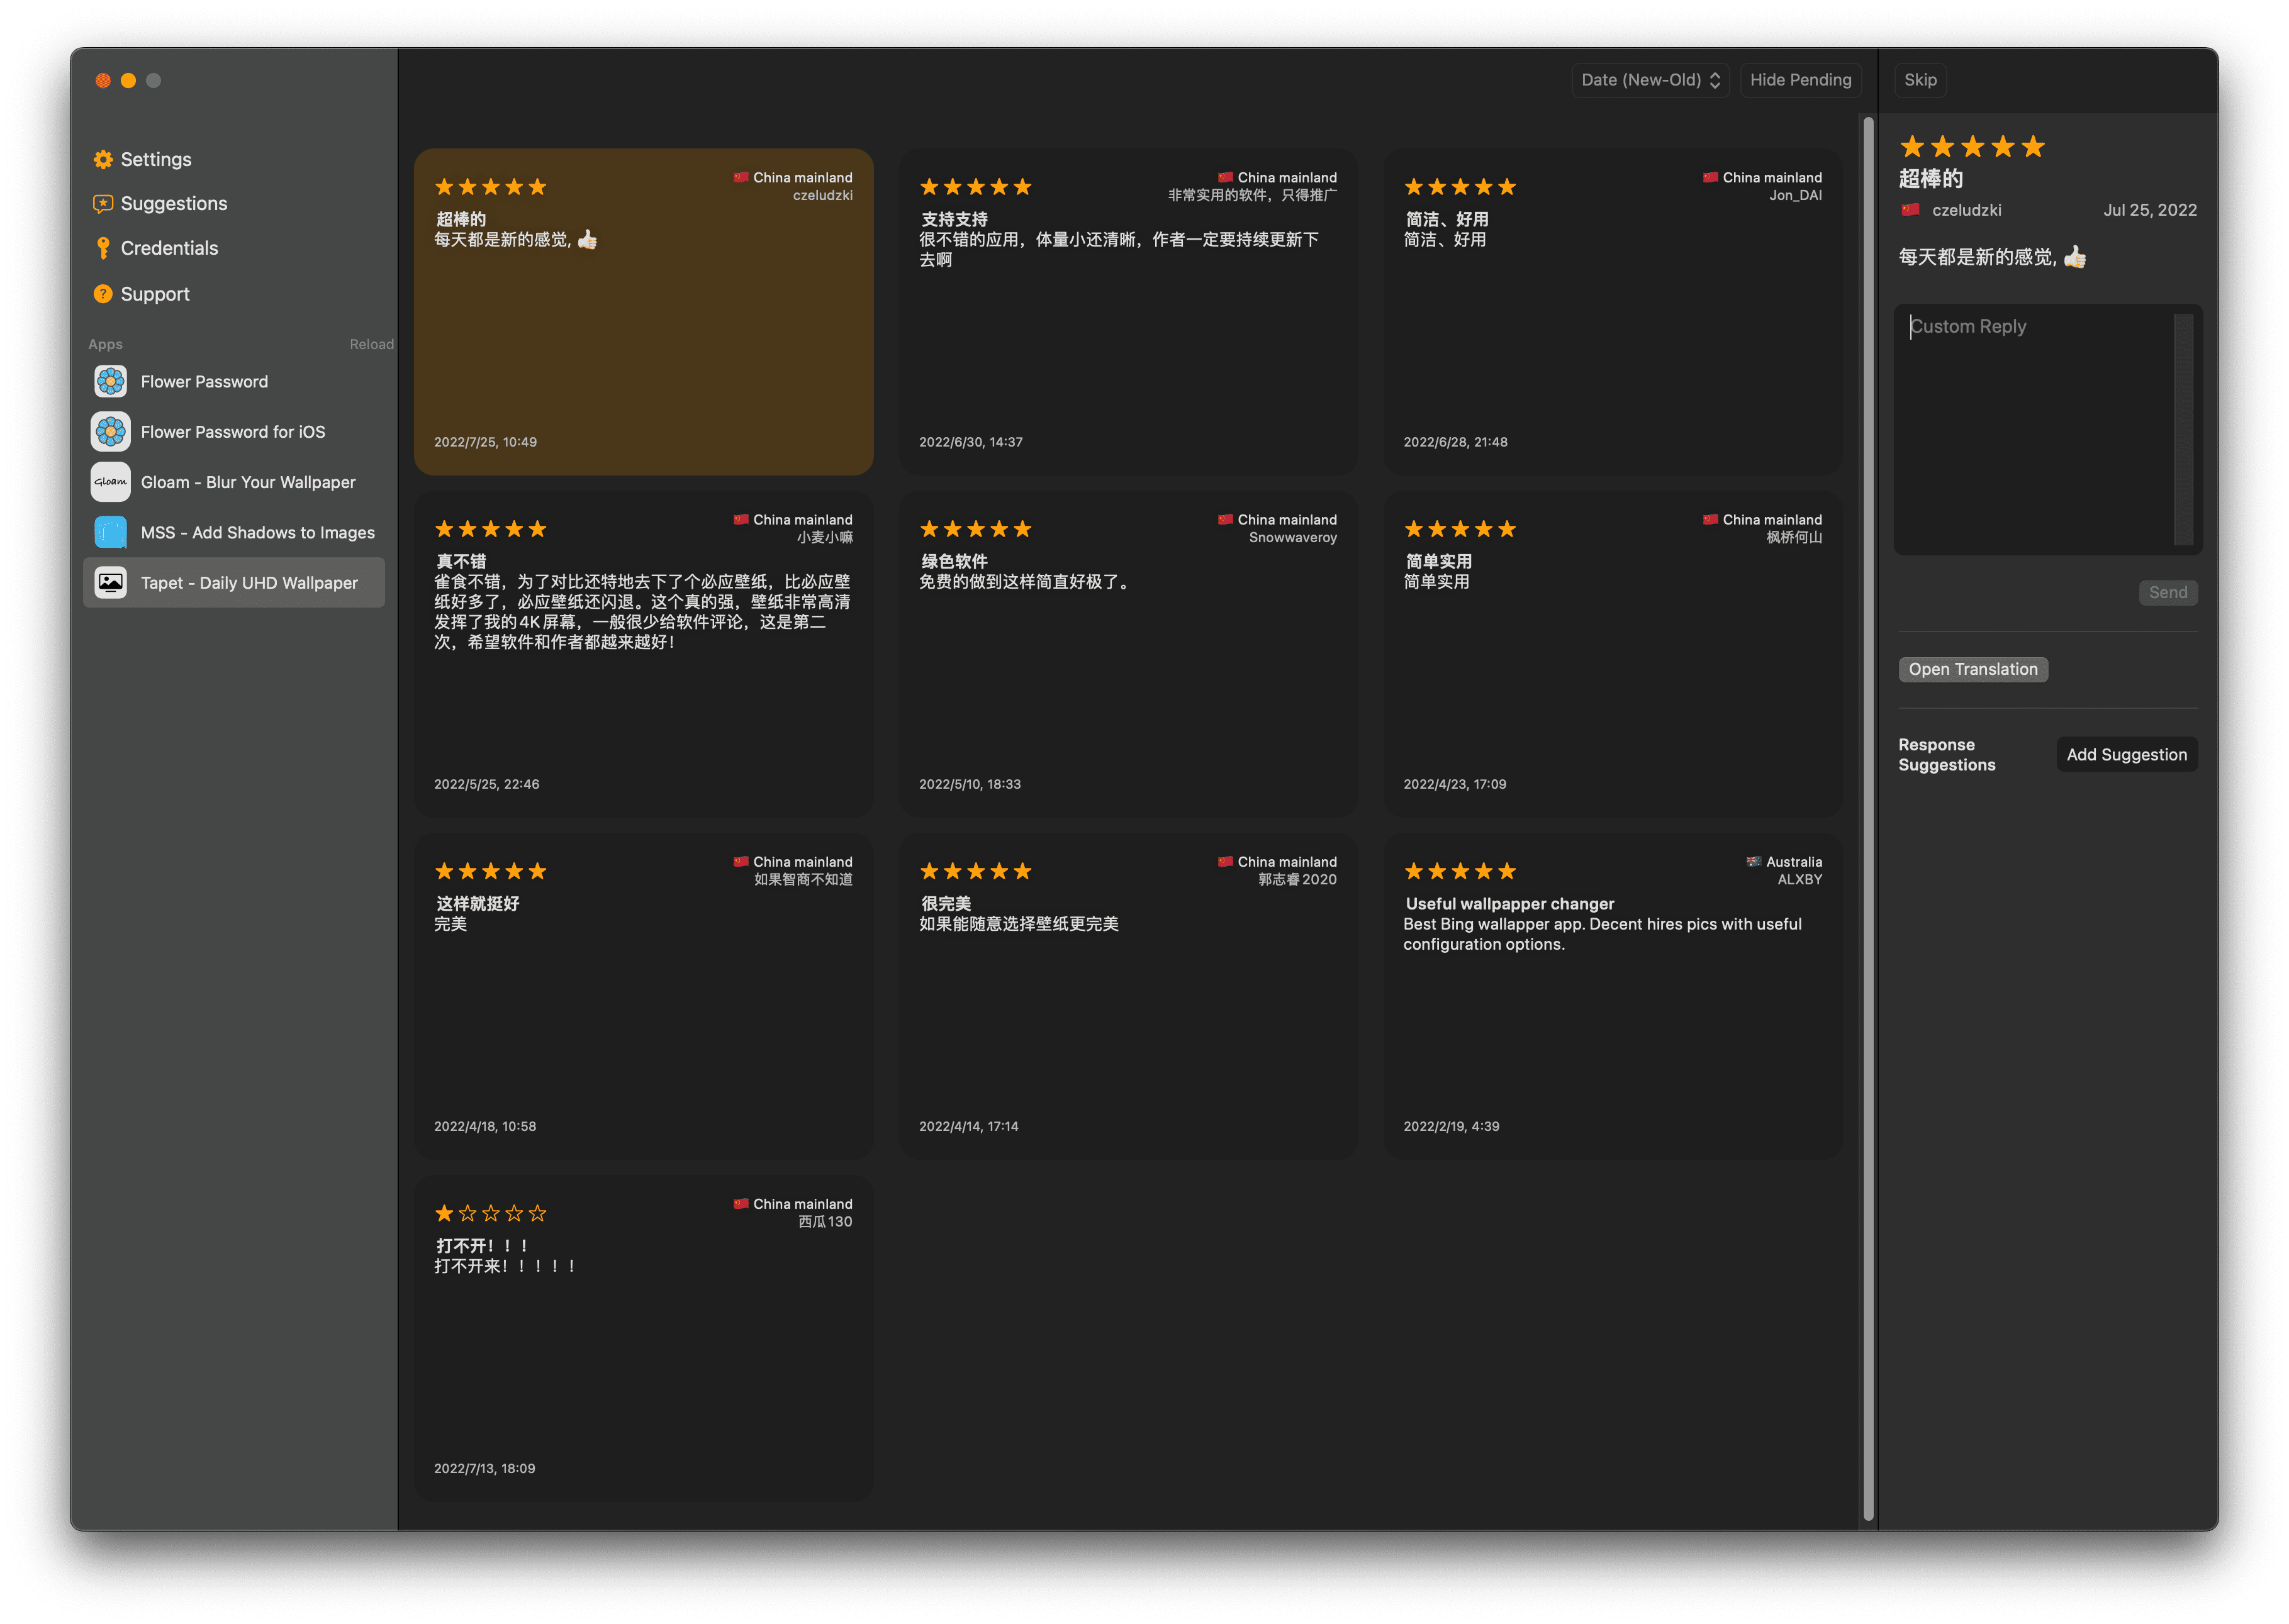Toggle Hide Pending reviews
The width and height of the screenshot is (2289, 1624).
1799,80
